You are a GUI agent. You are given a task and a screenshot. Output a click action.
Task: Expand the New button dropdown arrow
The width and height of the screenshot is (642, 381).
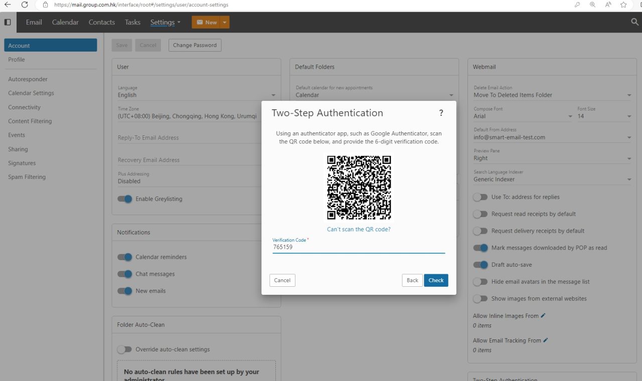(x=224, y=22)
